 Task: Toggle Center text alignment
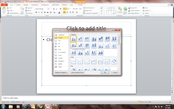67,12
